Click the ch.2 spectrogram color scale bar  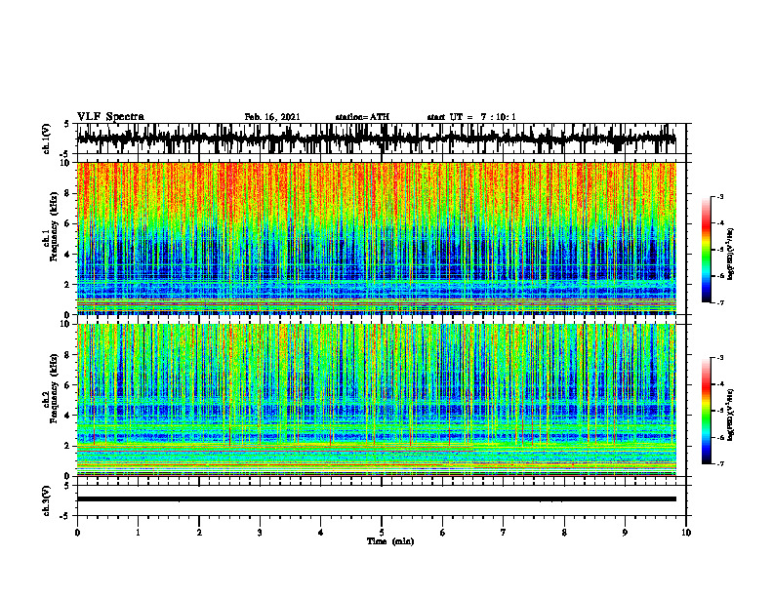click(x=706, y=411)
